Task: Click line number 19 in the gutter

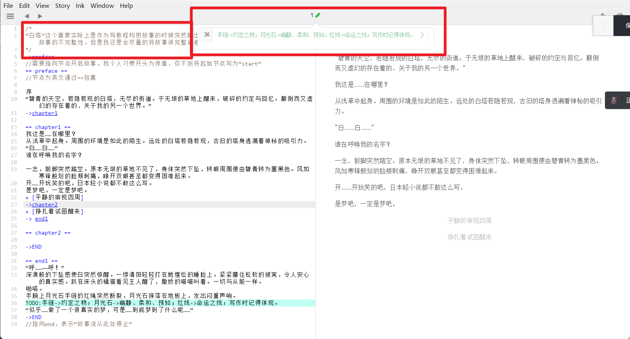Action: (x=14, y=169)
